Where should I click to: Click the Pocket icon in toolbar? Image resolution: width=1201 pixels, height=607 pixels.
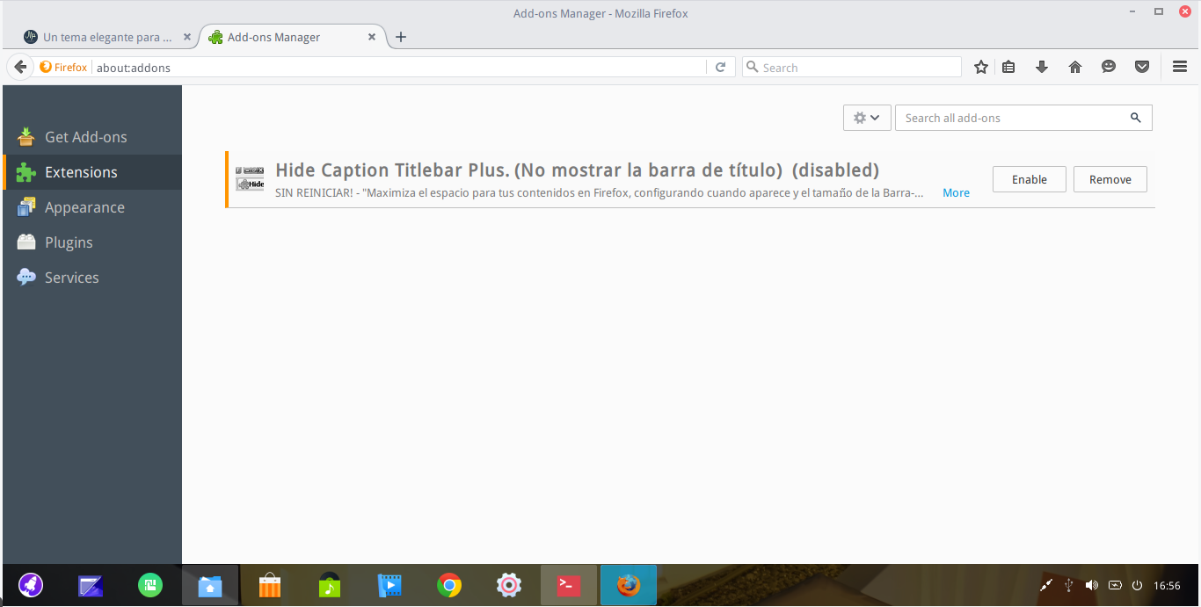(1142, 67)
